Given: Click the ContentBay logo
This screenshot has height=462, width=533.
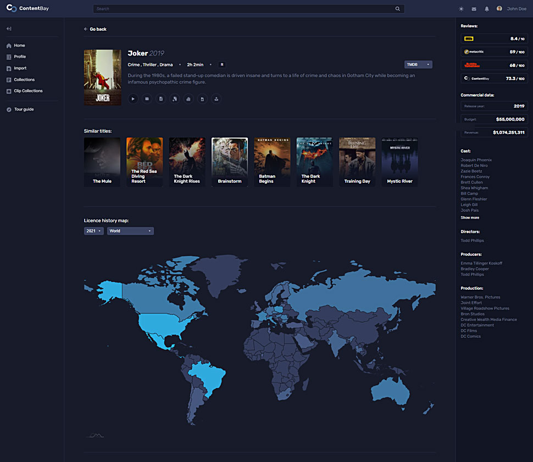Looking at the screenshot, I should pos(27,8).
